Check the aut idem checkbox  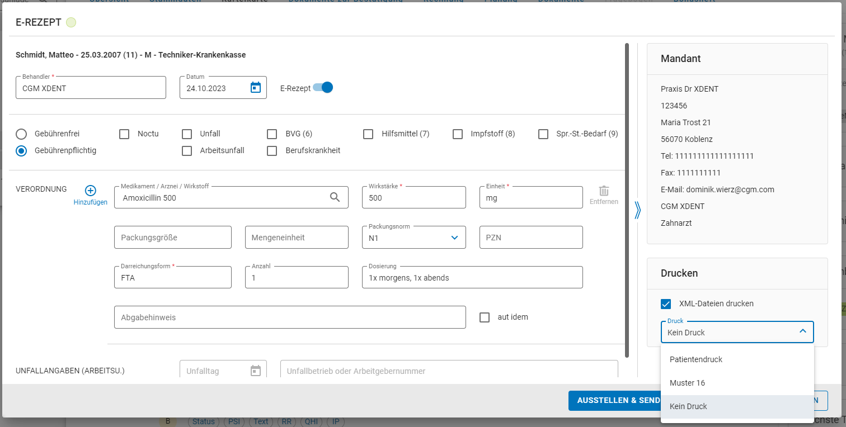pyautogui.click(x=485, y=317)
